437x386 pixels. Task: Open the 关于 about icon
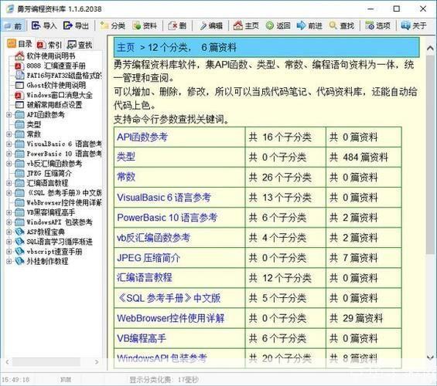tap(405, 26)
